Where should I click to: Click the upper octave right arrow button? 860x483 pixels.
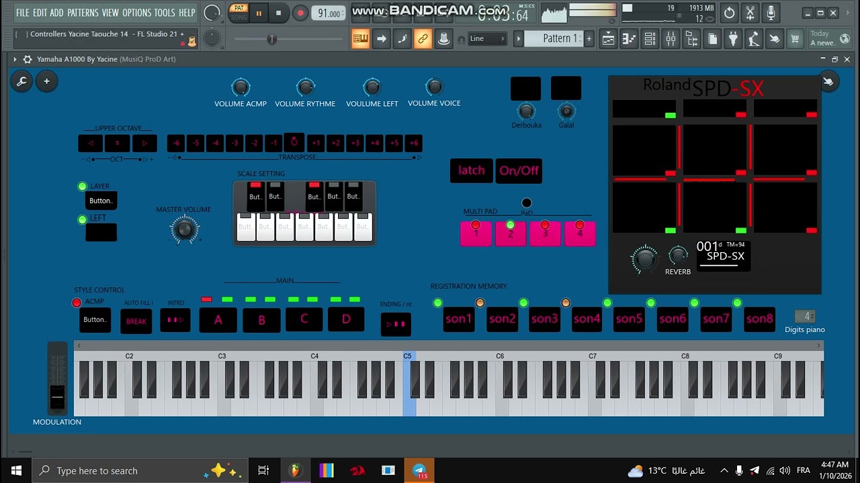point(144,143)
